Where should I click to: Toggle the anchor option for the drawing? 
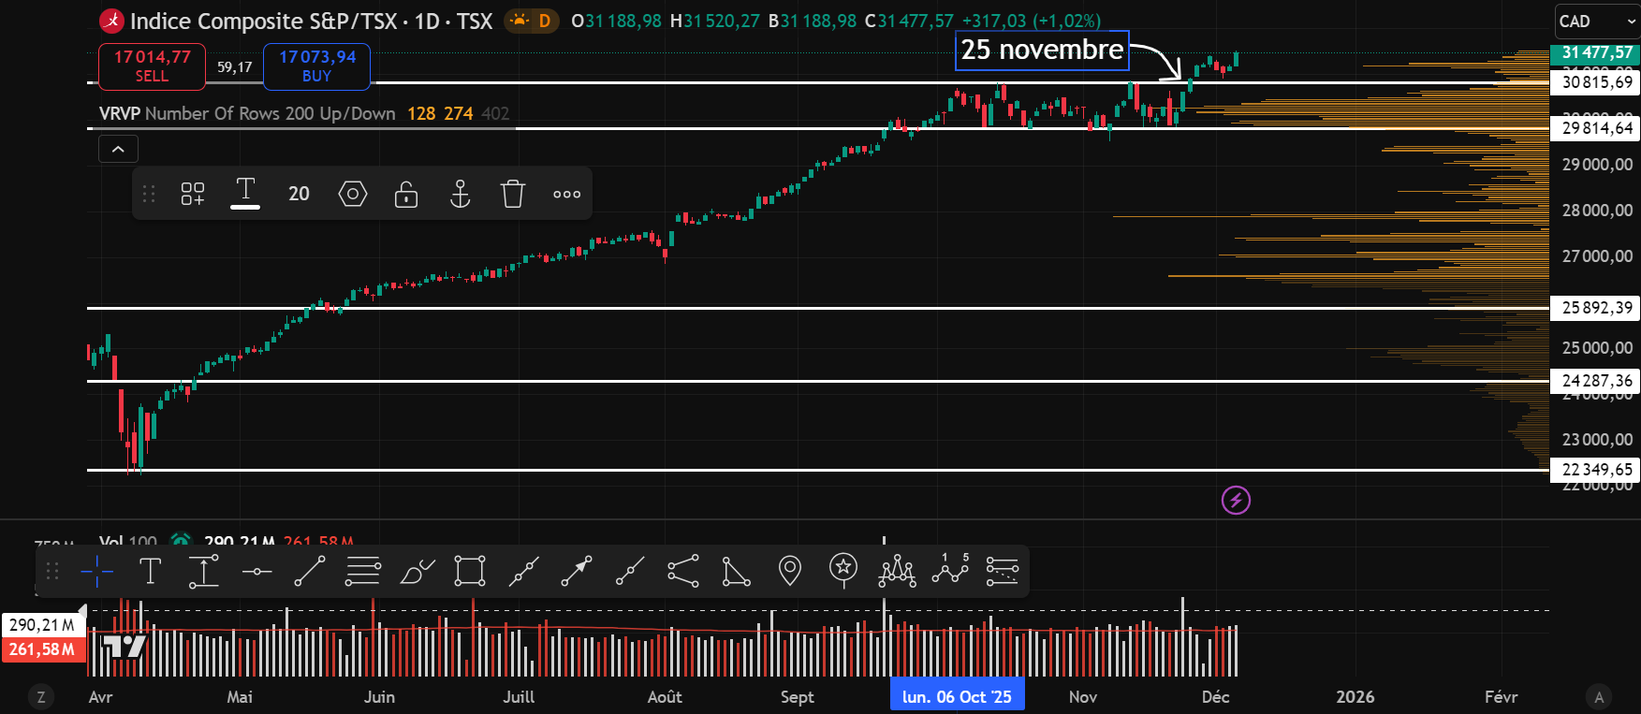click(460, 194)
